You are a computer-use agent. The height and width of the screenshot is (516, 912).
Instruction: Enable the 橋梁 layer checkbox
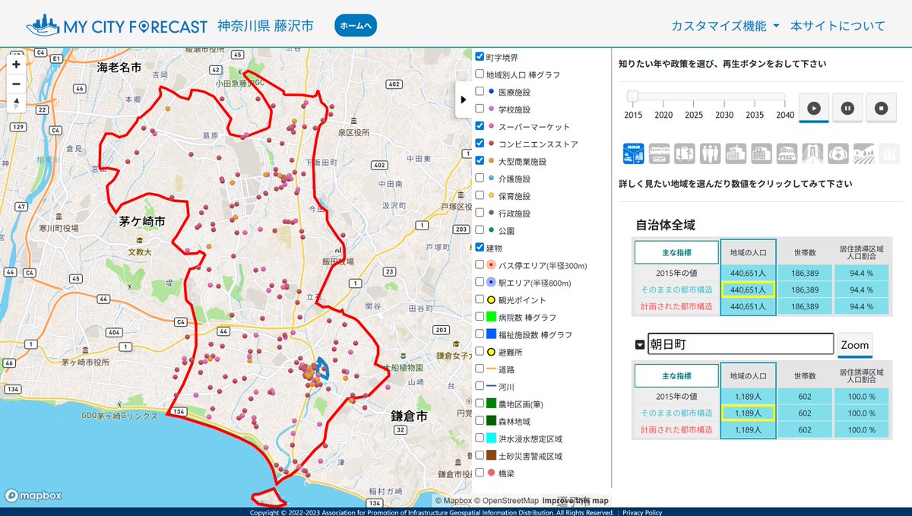click(480, 473)
